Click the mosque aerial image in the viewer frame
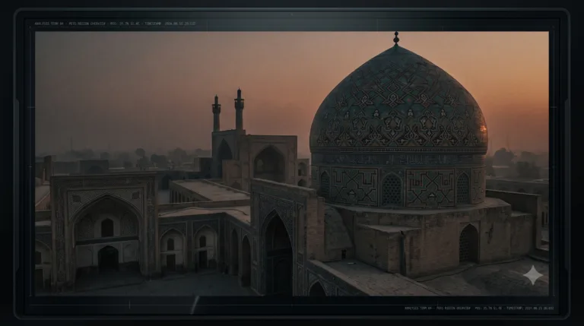 pyautogui.click(x=292, y=163)
